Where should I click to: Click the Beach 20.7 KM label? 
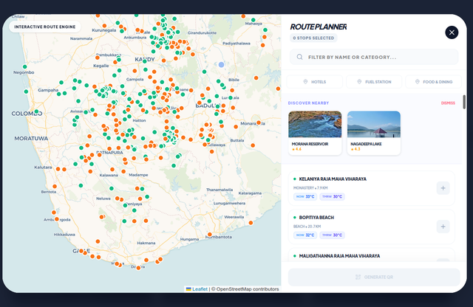(307, 227)
